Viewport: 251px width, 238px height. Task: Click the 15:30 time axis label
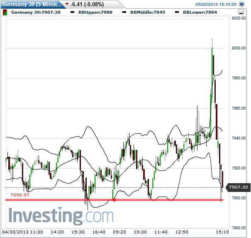tap(78, 232)
